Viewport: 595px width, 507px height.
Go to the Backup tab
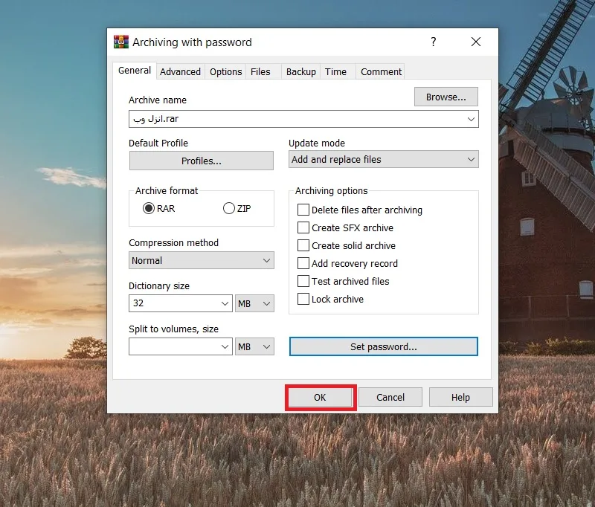tap(301, 71)
